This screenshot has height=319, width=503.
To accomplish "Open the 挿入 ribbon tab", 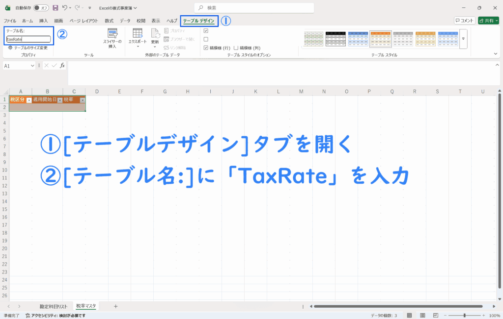I will [x=44, y=21].
